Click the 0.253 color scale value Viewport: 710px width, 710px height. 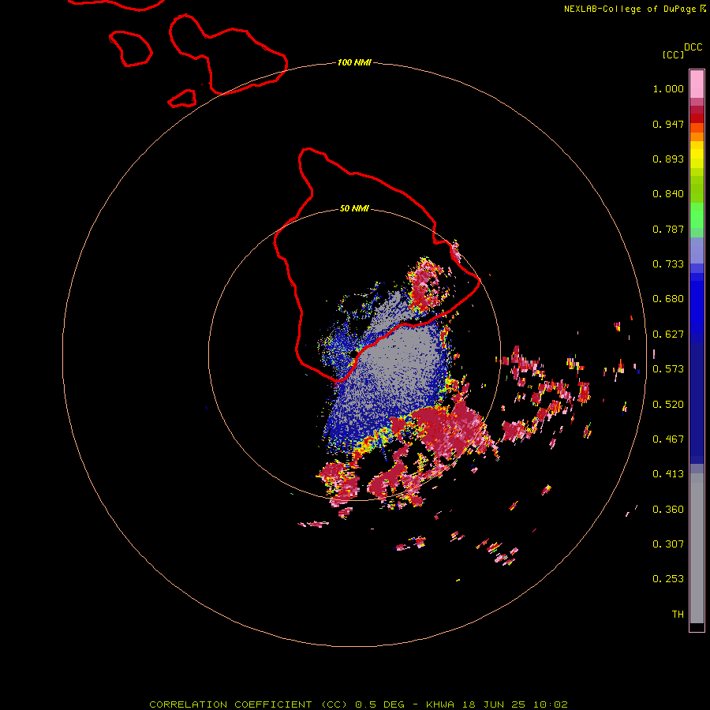[668, 579]
